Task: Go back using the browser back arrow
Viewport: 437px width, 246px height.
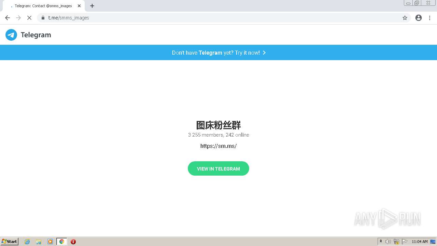Action: pyautogui.click(x=8, y=18)
